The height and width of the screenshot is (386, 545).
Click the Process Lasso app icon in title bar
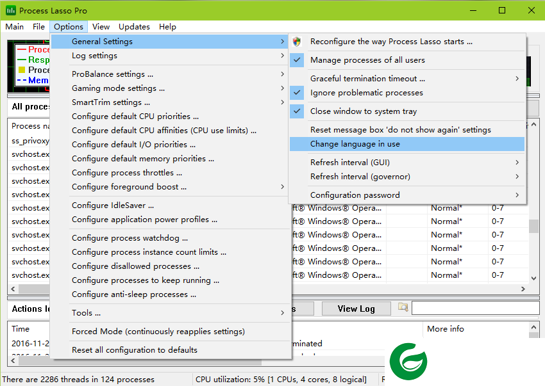click(x=11, y=10)
